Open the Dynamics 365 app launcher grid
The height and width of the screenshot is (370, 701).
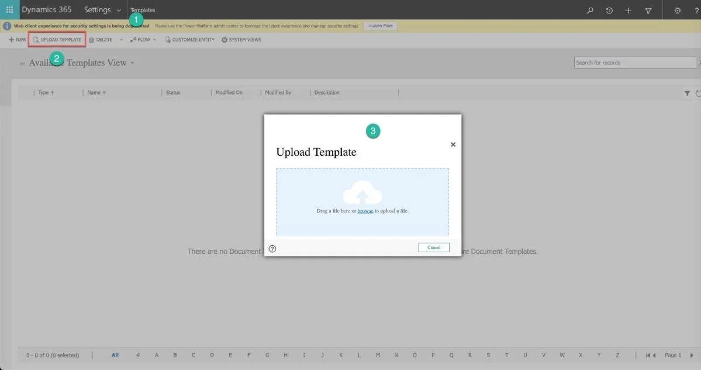click(x=9, y=9)
